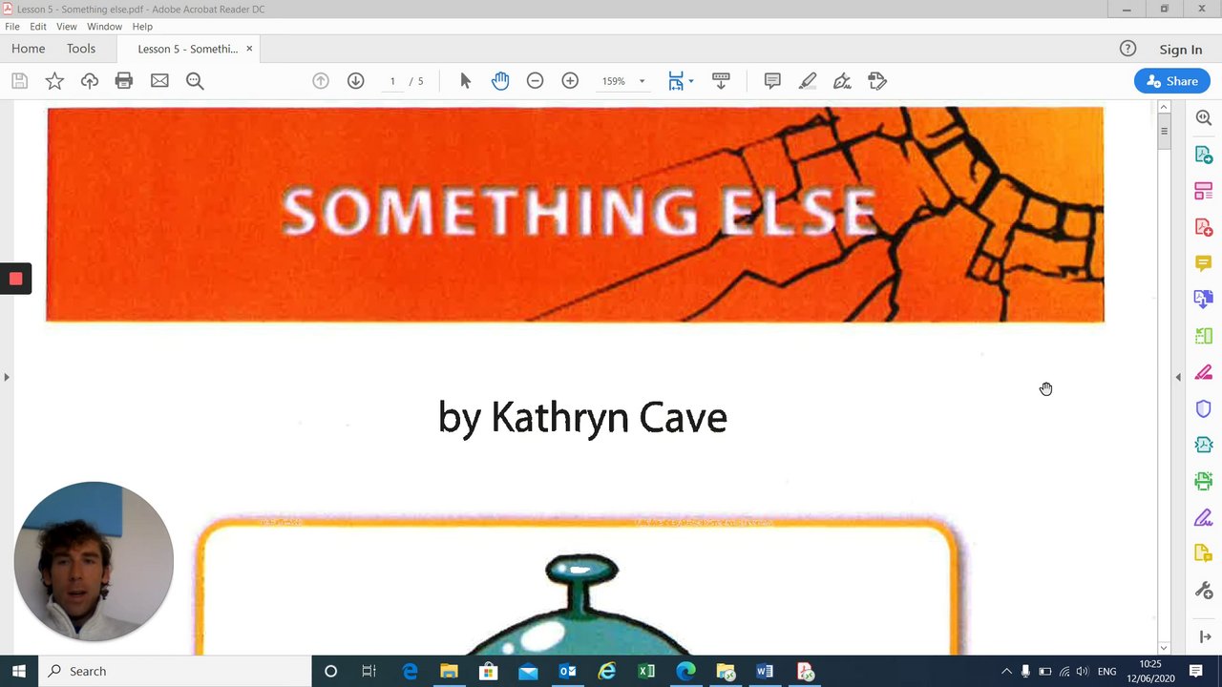Open the sign document pen tool

(842, 81)
